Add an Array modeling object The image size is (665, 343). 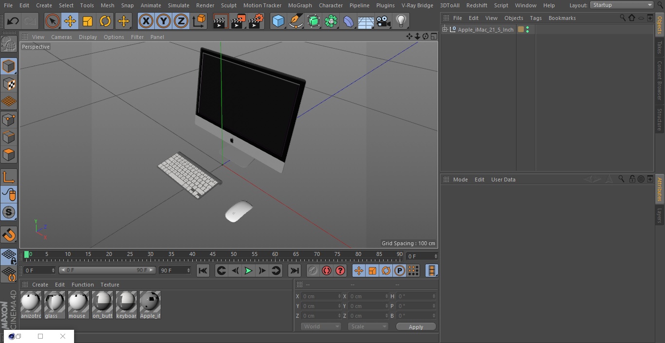click(x=331, y=21)
